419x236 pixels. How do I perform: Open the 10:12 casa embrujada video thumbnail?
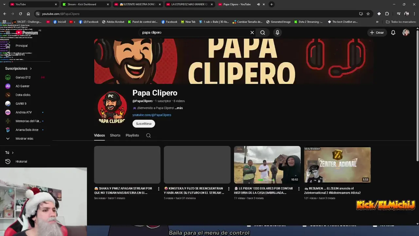pyautogui.click(x=267, y=165)
